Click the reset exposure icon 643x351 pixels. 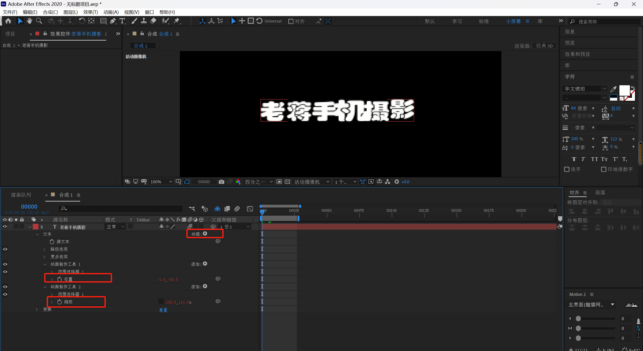point(397,182)
